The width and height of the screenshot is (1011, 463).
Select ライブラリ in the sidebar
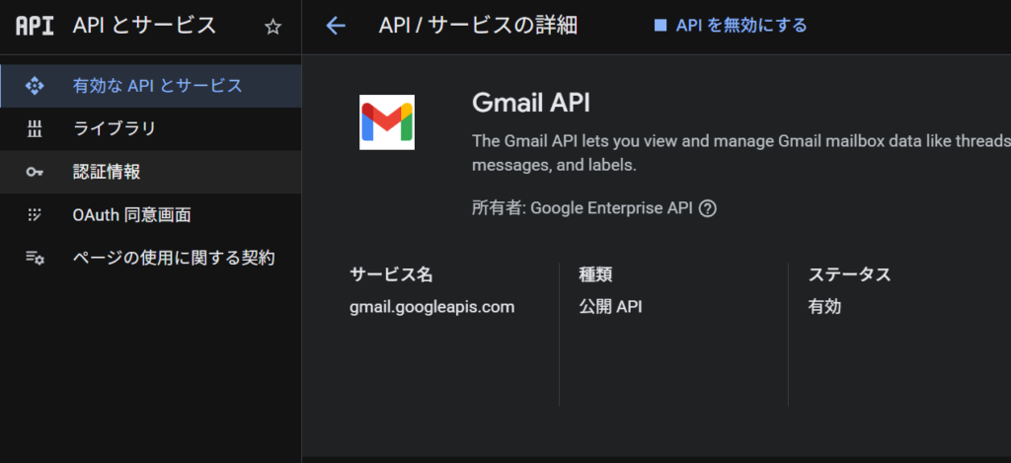(115, 128)
